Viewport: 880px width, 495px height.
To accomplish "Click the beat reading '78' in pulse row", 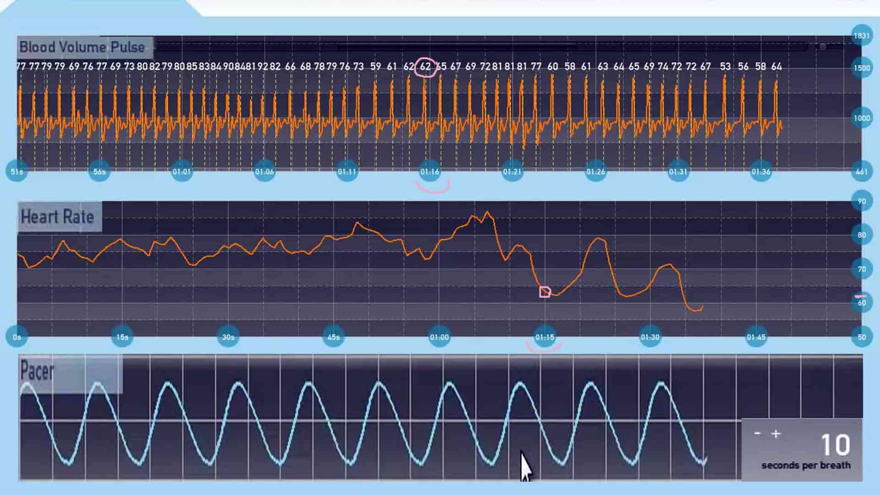I will point(319,66).
